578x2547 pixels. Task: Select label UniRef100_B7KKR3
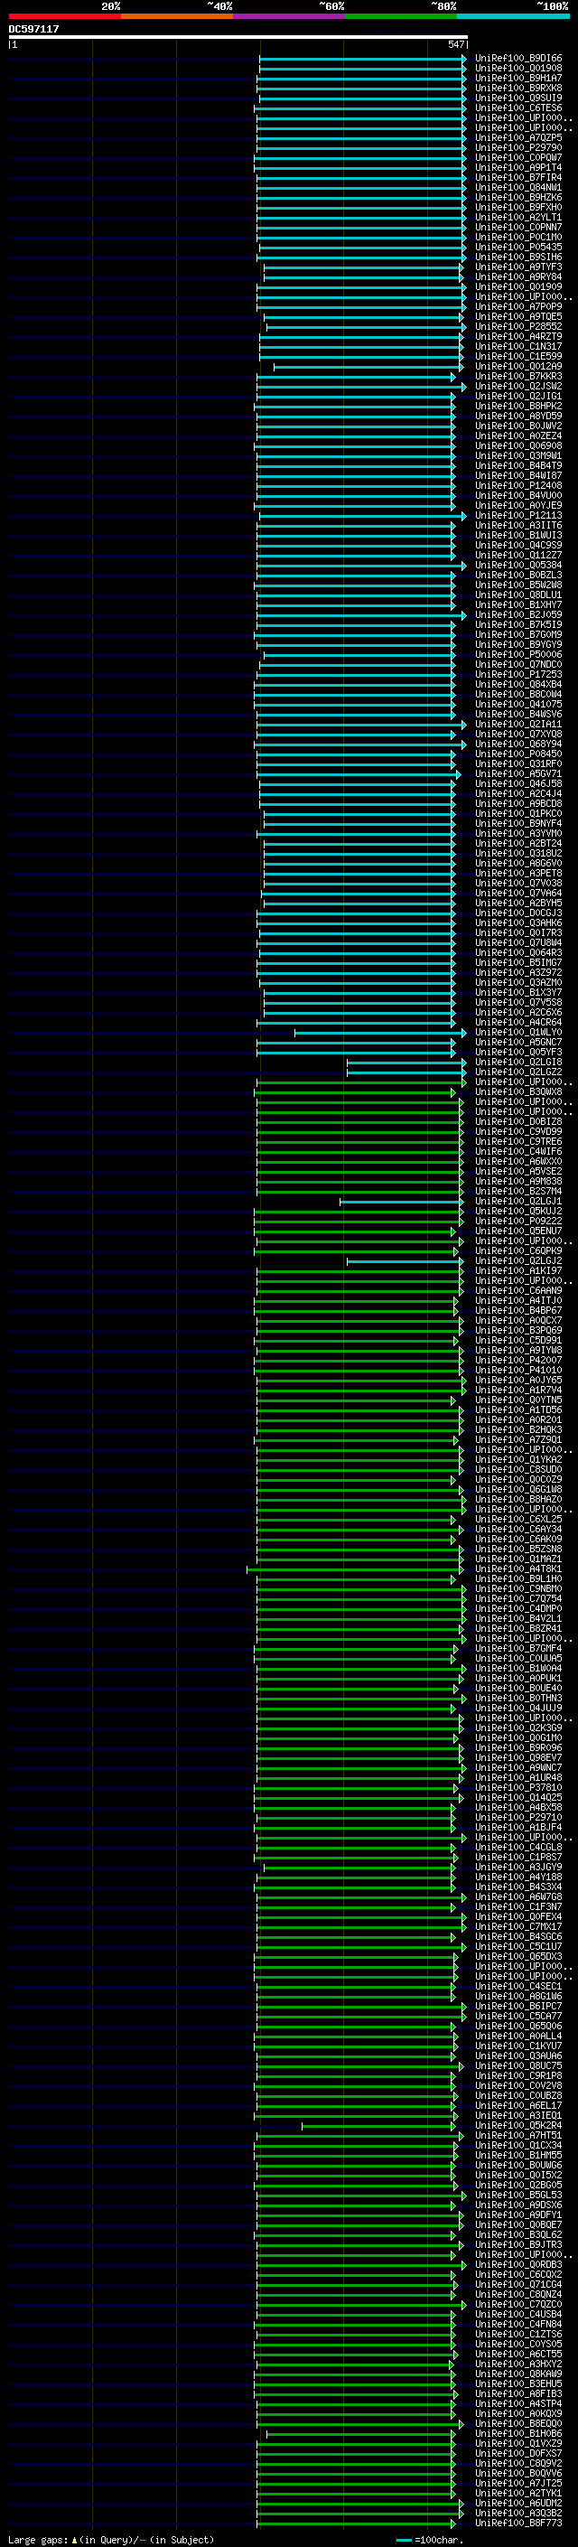coord(518,377)
